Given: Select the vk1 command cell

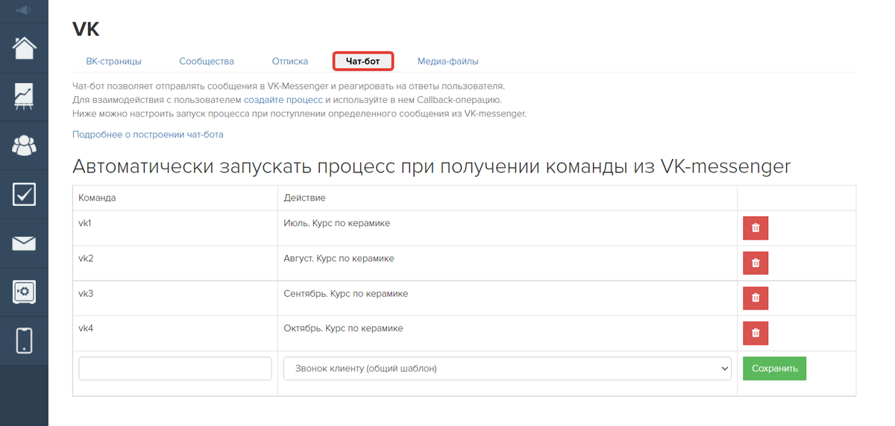Looking at the screenshot, I should [175, 228].
